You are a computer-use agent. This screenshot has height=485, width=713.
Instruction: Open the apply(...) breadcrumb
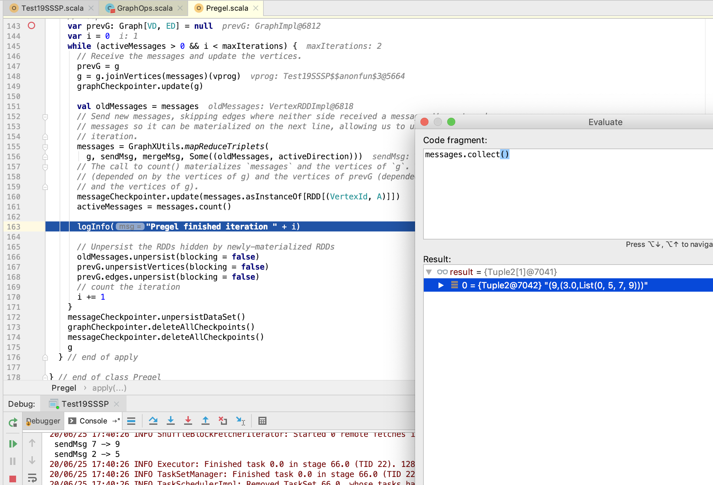(109, 388)
